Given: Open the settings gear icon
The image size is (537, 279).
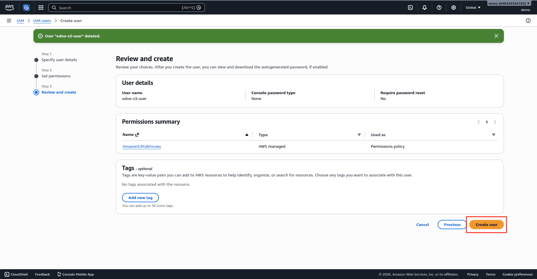Looking at the screenshot, I should click(454, 8).
